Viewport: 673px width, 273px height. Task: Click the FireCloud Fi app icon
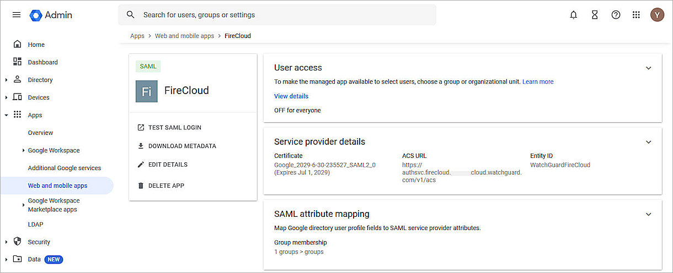click(146, 91)
